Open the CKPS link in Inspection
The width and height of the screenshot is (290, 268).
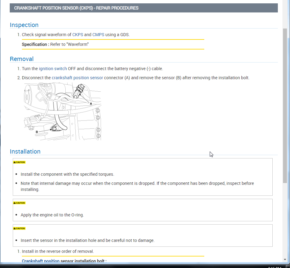pyautogui.click(x=78, y=35)
